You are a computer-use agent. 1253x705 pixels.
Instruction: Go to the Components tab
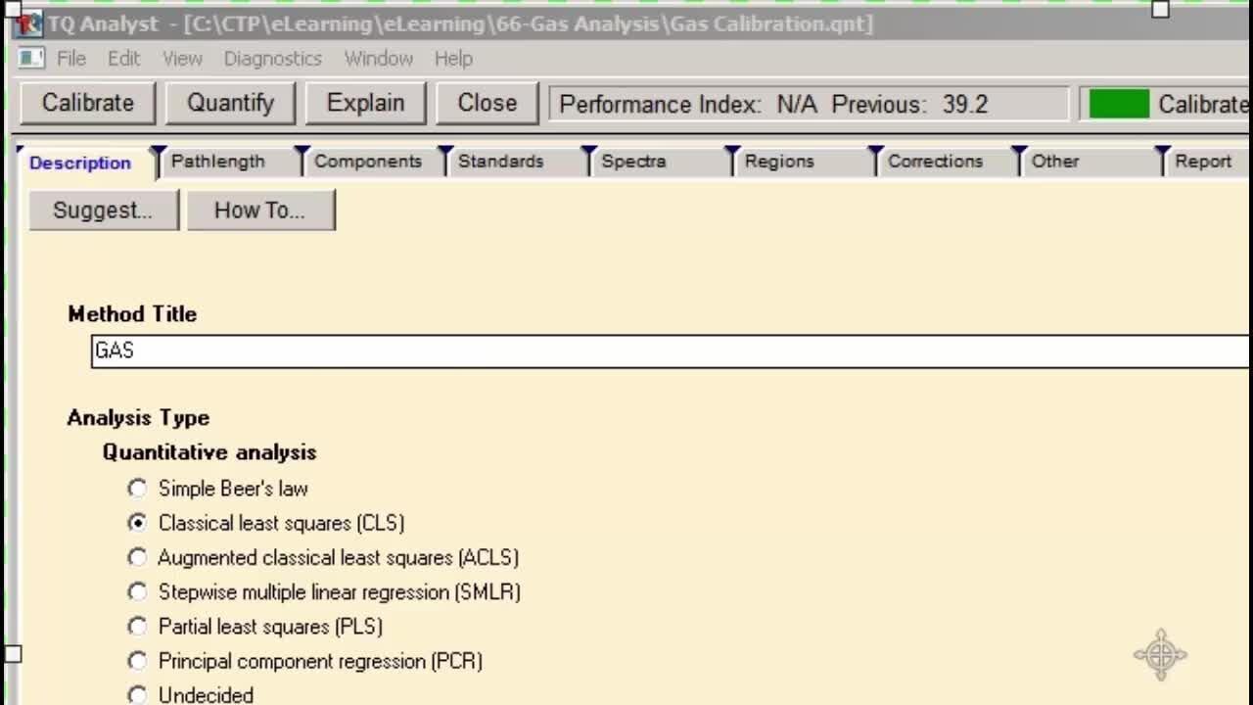[x=367, y=162]
